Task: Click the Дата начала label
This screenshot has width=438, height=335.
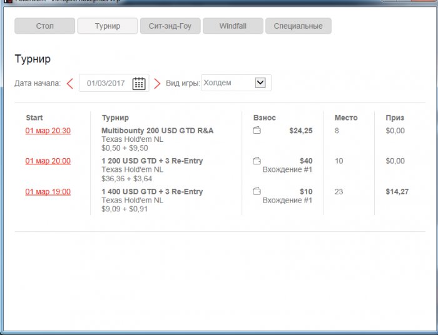Action: [x=38, y=83]
